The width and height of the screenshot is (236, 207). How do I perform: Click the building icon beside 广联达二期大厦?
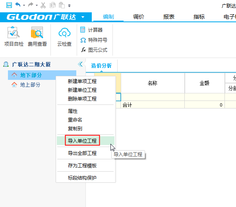(x=6, y=64)
